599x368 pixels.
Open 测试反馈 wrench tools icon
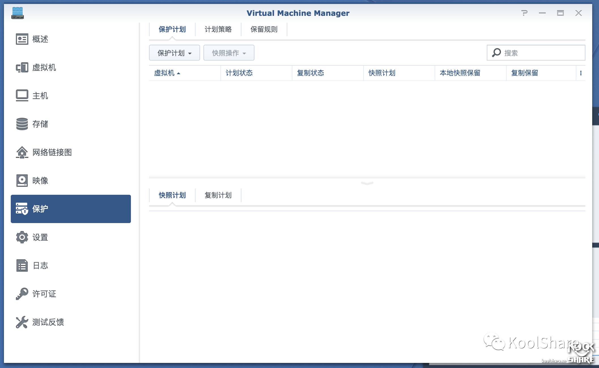pos(22,322)
